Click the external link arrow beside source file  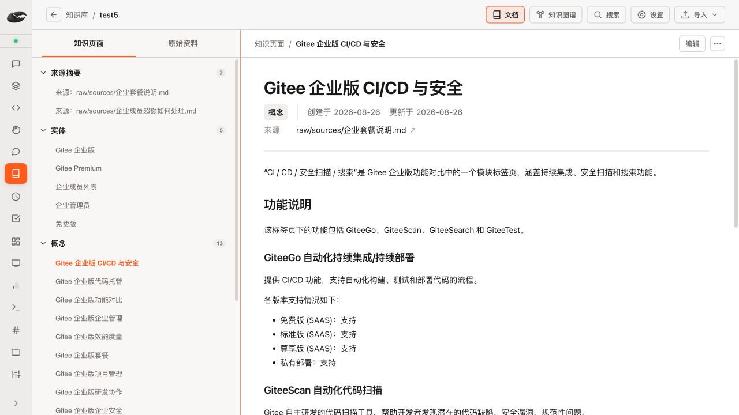click(413, 130)
